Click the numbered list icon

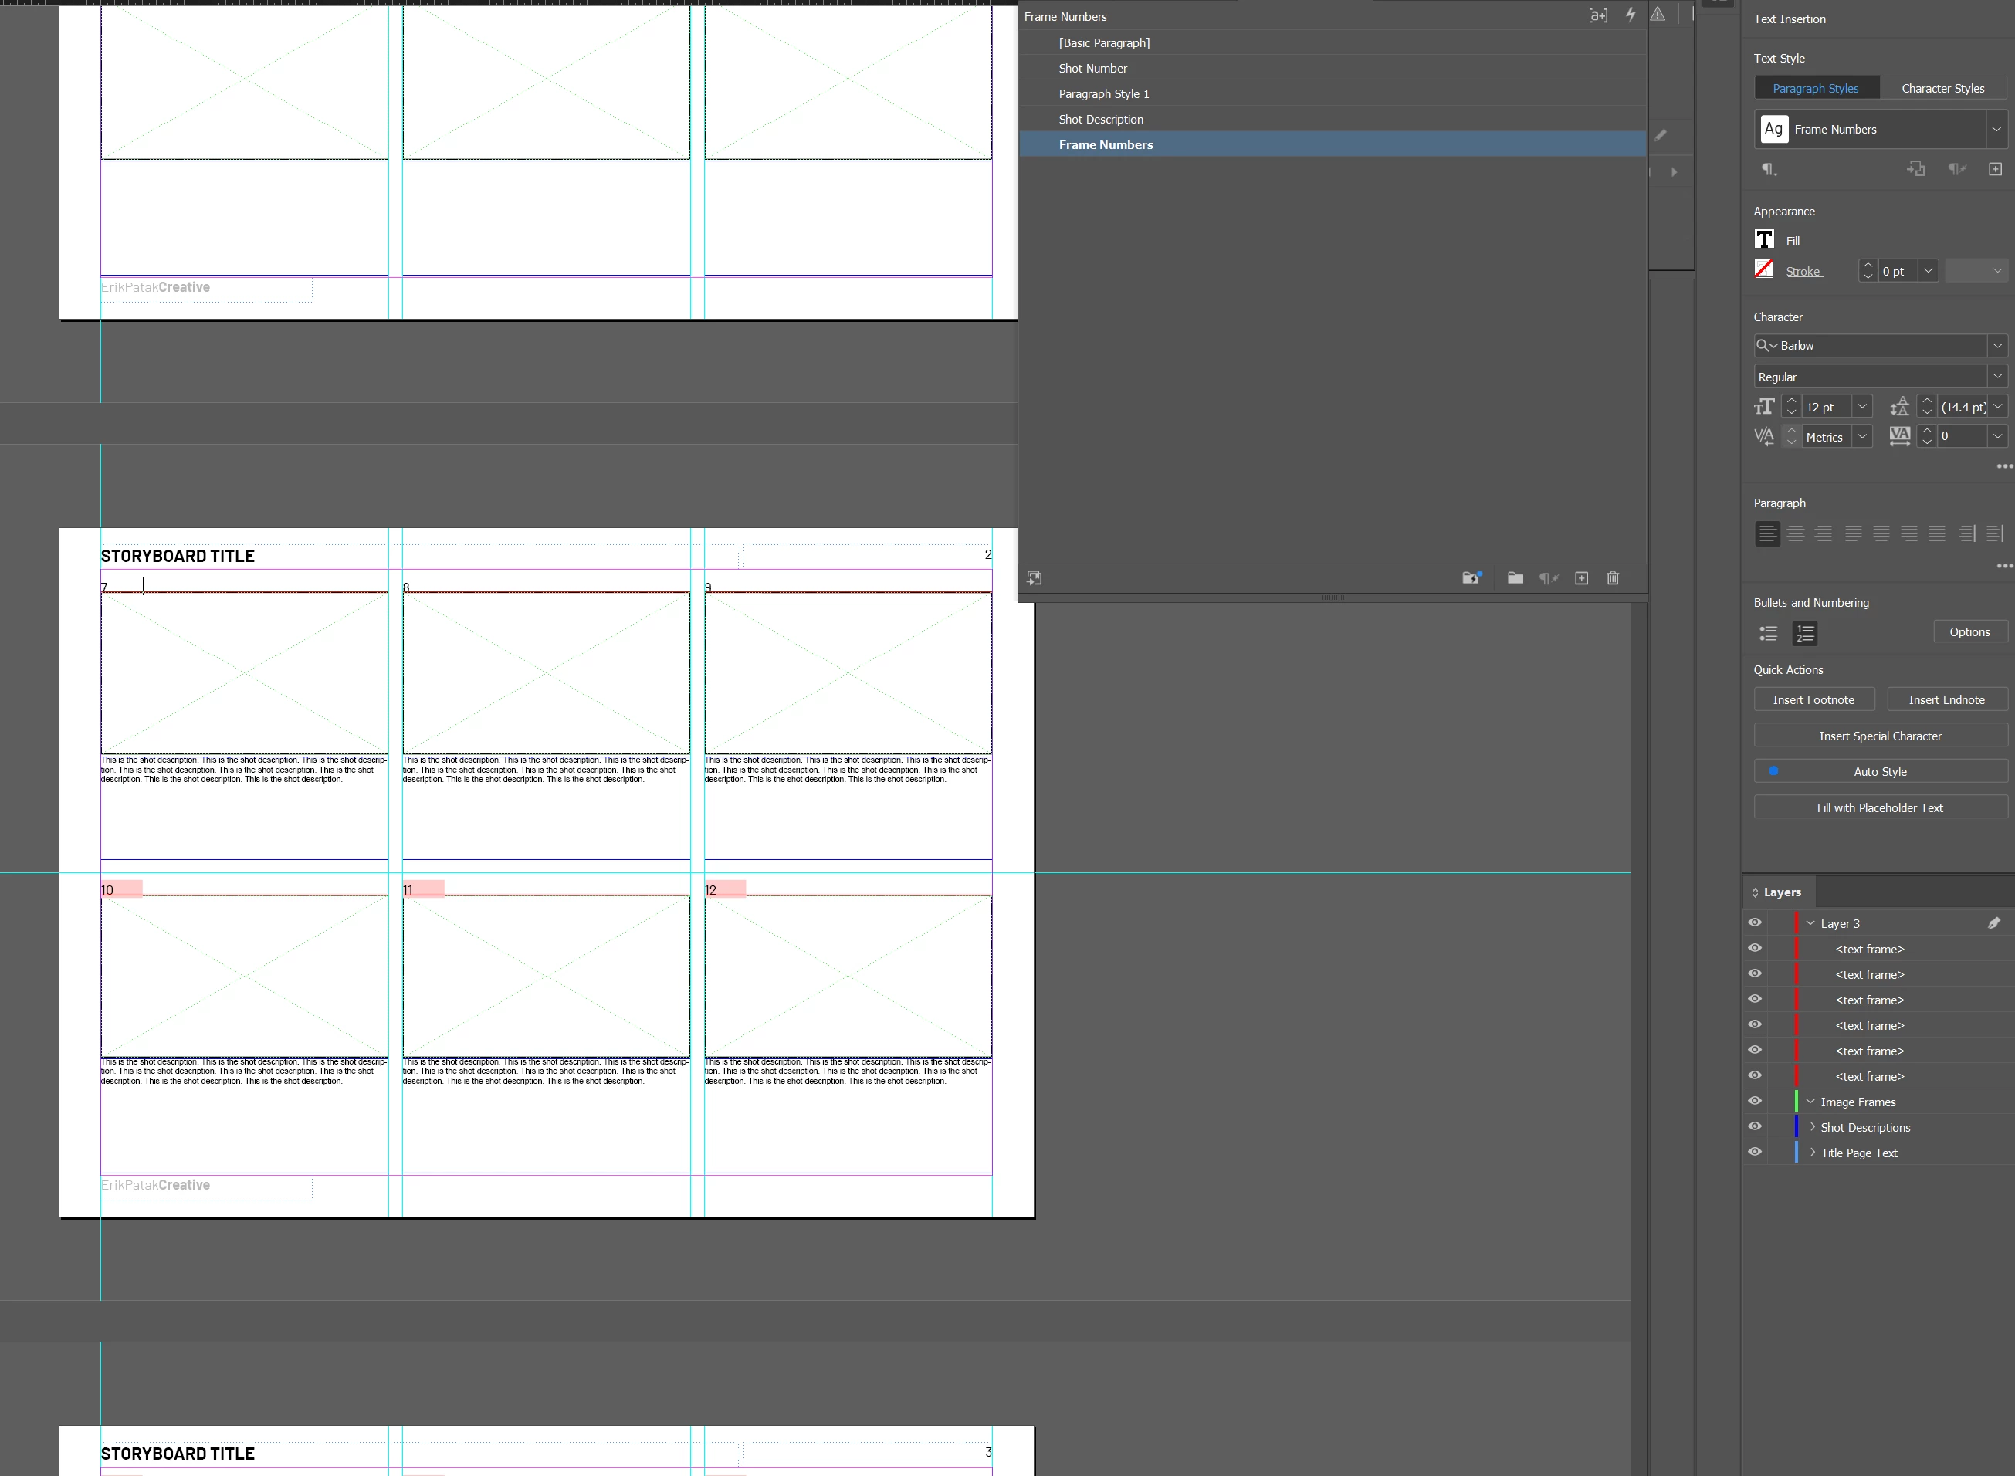pyautogui.click(x=1804, y=634)
